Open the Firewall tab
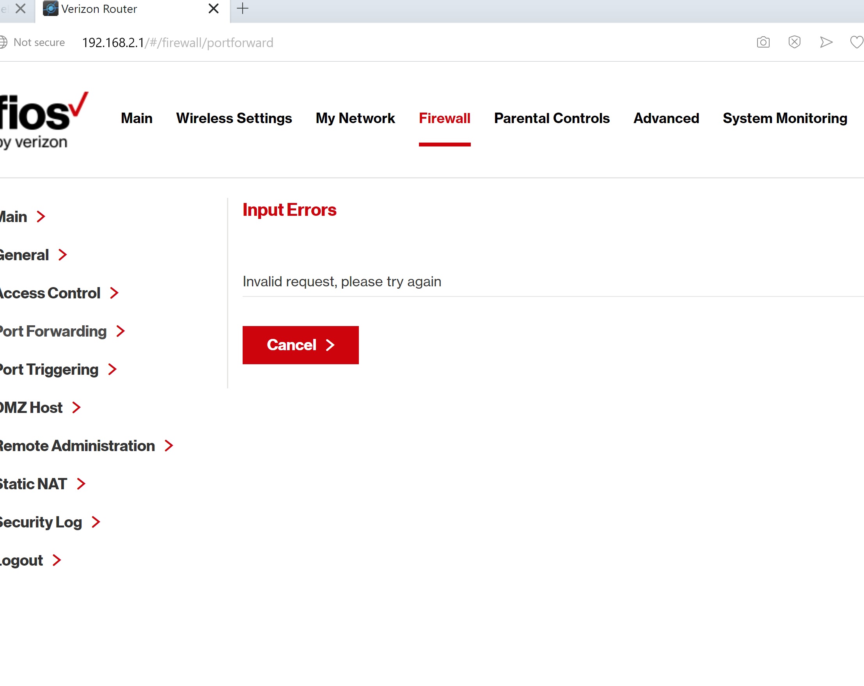Image resolution: width=864 pixels, height=686 pixels. coord(444,118)
